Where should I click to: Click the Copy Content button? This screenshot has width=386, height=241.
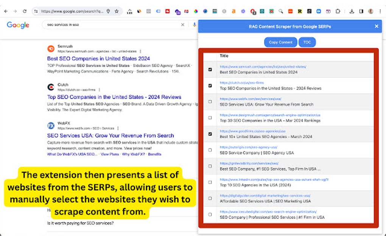pos(280,42)
